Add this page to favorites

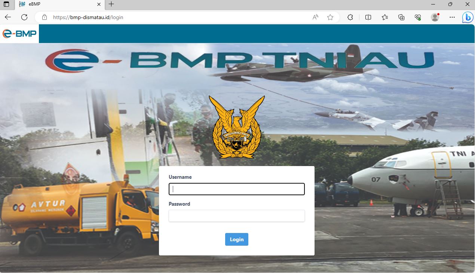pyautogui.click(x=330, y=17)
